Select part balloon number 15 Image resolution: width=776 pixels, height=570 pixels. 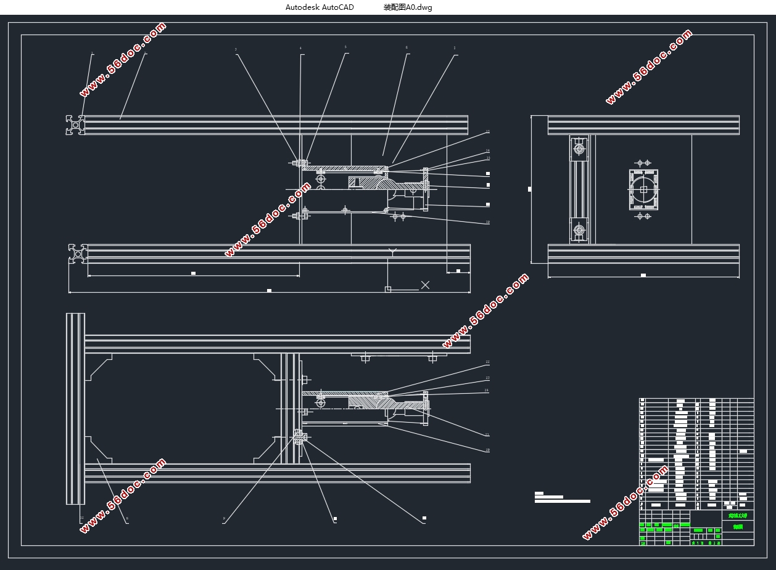coord(487,158)
